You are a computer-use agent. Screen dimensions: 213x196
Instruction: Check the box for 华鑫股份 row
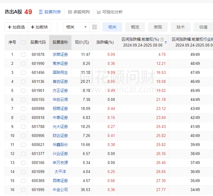[x=23, y=145]
